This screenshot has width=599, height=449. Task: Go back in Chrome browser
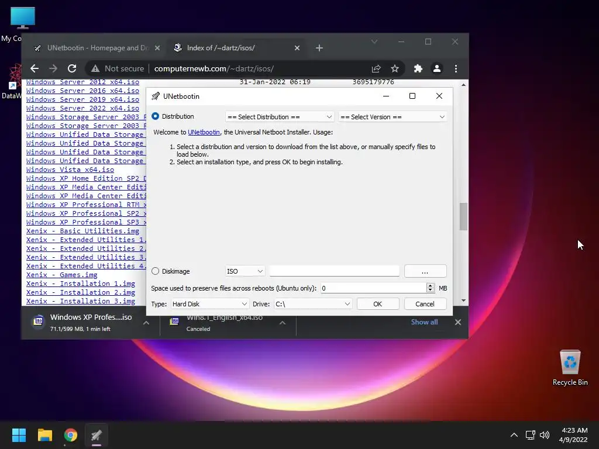(35, 69)
